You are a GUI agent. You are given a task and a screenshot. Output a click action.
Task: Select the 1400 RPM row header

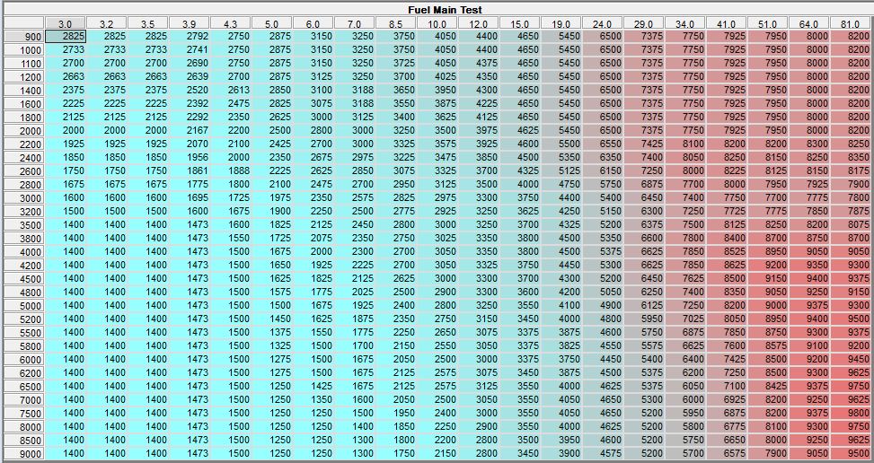coord(24,90)
